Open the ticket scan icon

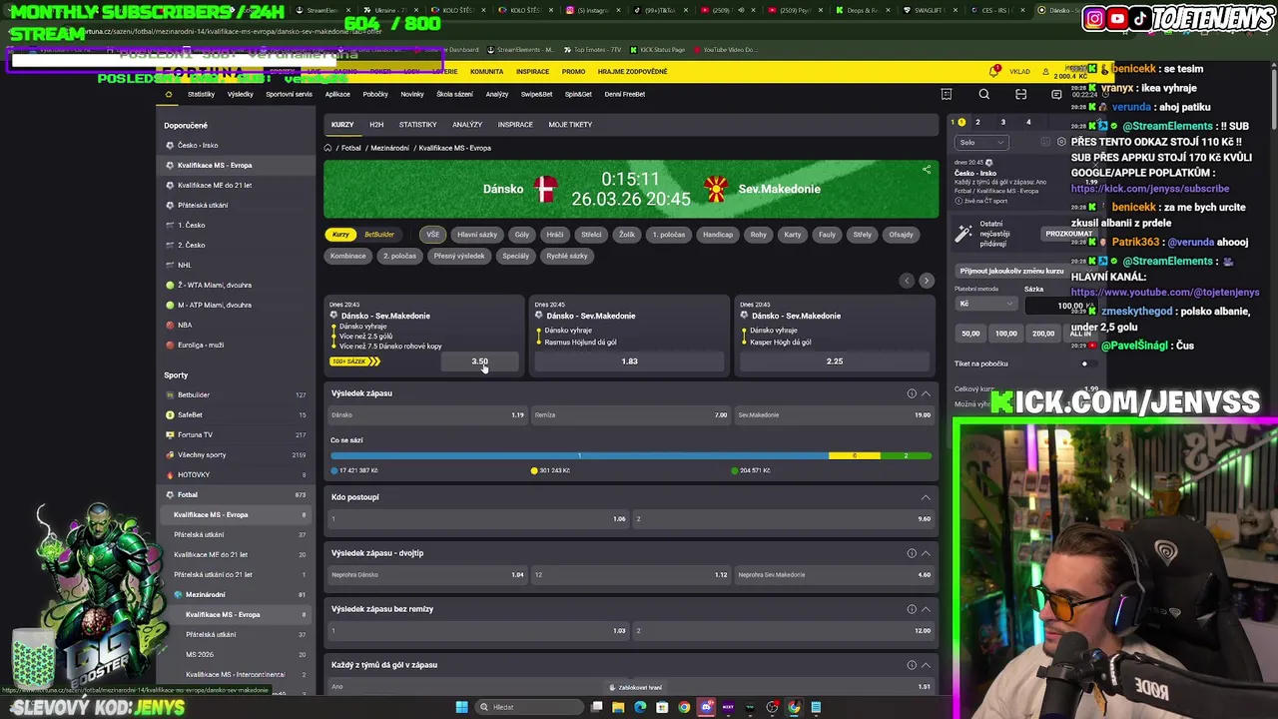1020,94
